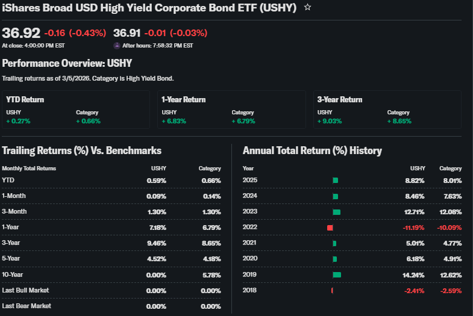This screenshot has width=473, height=316.
Task: Click the red 2022 negative return bar
Action: pos(330,228)
